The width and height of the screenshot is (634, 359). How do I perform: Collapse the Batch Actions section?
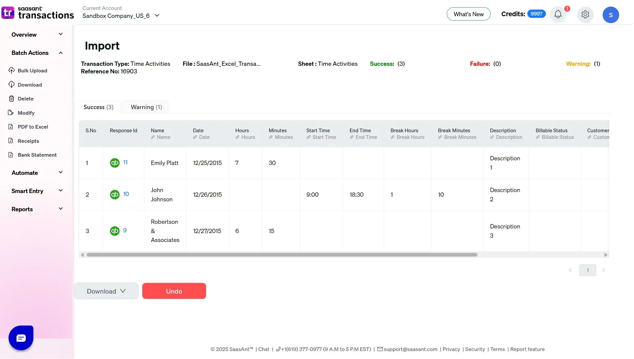pos(37,53)
